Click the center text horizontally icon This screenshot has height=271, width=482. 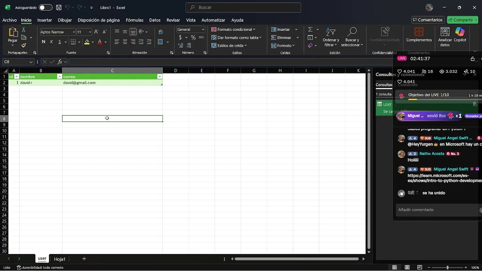click(125, 42)
